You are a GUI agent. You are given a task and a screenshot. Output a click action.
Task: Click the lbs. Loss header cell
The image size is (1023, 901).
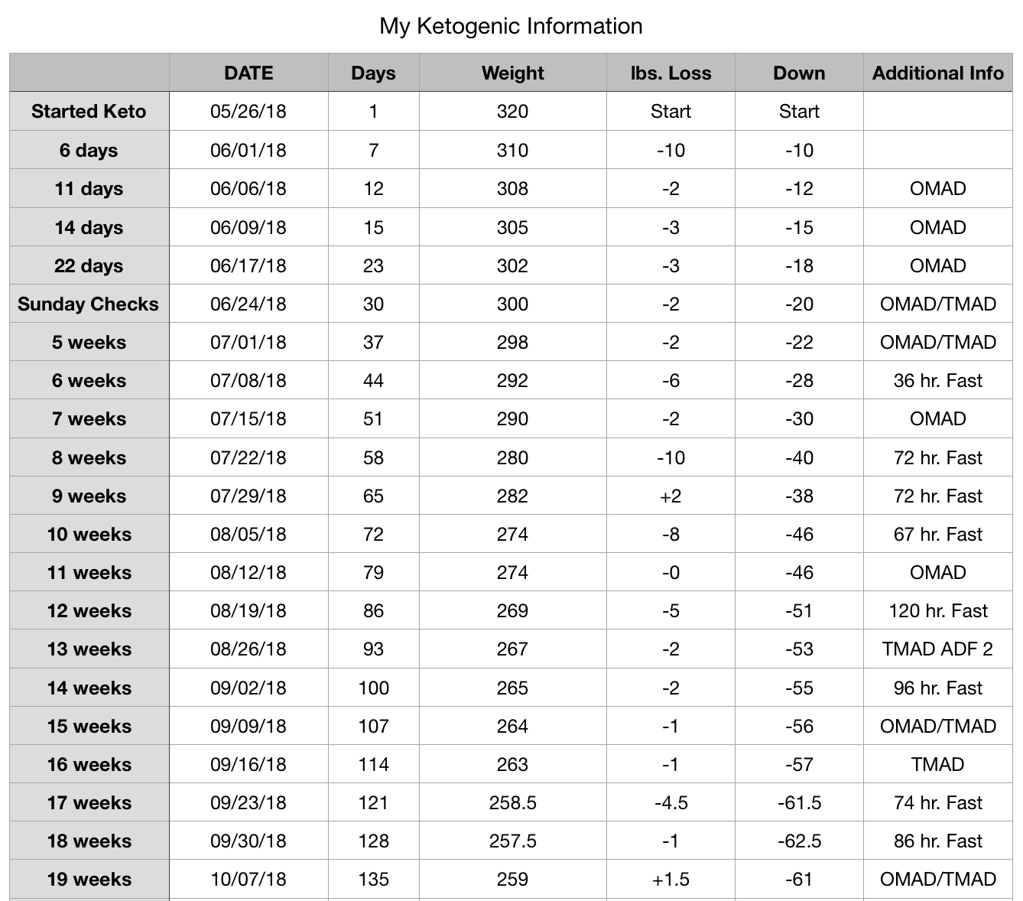tap(671, 73)
